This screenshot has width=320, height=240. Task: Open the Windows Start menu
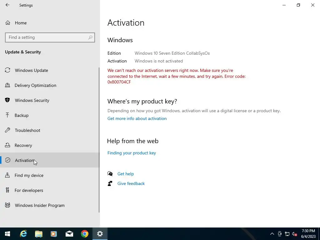pos(7,234)
